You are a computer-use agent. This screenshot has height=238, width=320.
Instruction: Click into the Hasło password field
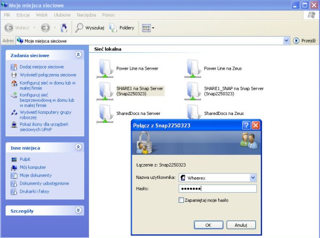pos(217,188)
